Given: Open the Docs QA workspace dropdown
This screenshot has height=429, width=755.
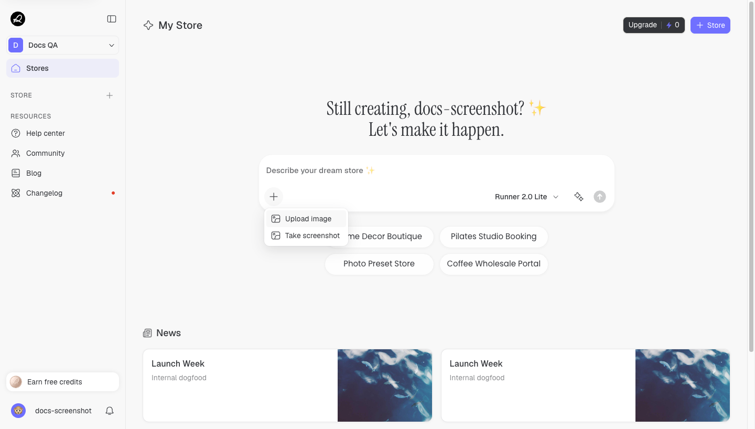Looking at the screenshot, I should (63, 45).
